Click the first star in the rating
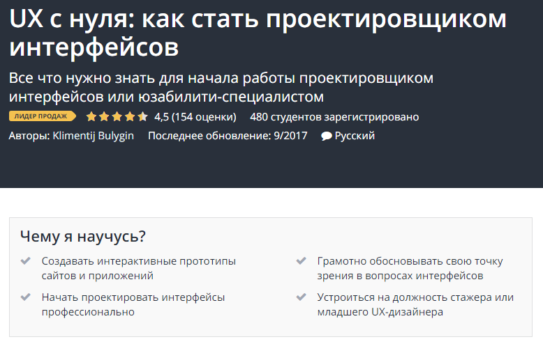The width and height of the screenshot is (543, 344). (x=91, y=116)
